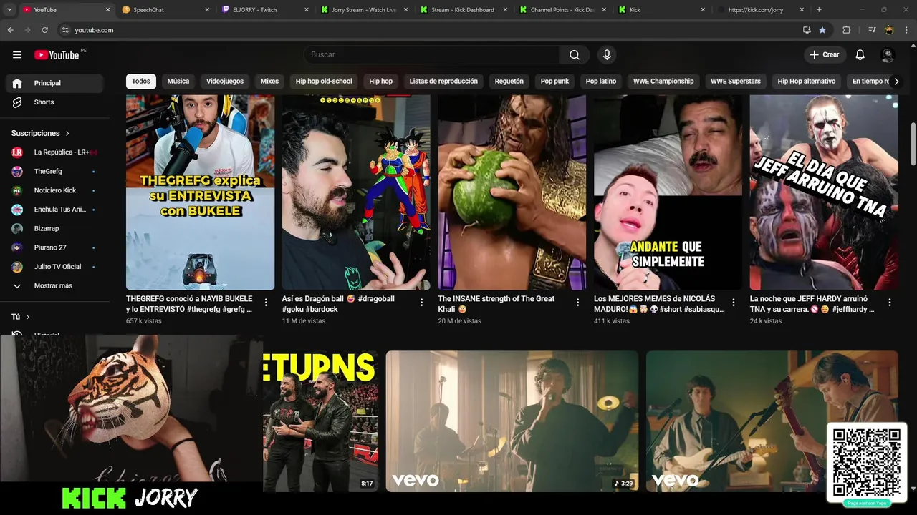This screenshot has width=917, height=515.
Task: Select the Videojuegos filter chip
Action: pos(225,82)
